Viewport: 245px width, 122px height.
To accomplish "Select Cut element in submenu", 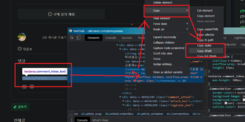I will click(x=206, y=11).
